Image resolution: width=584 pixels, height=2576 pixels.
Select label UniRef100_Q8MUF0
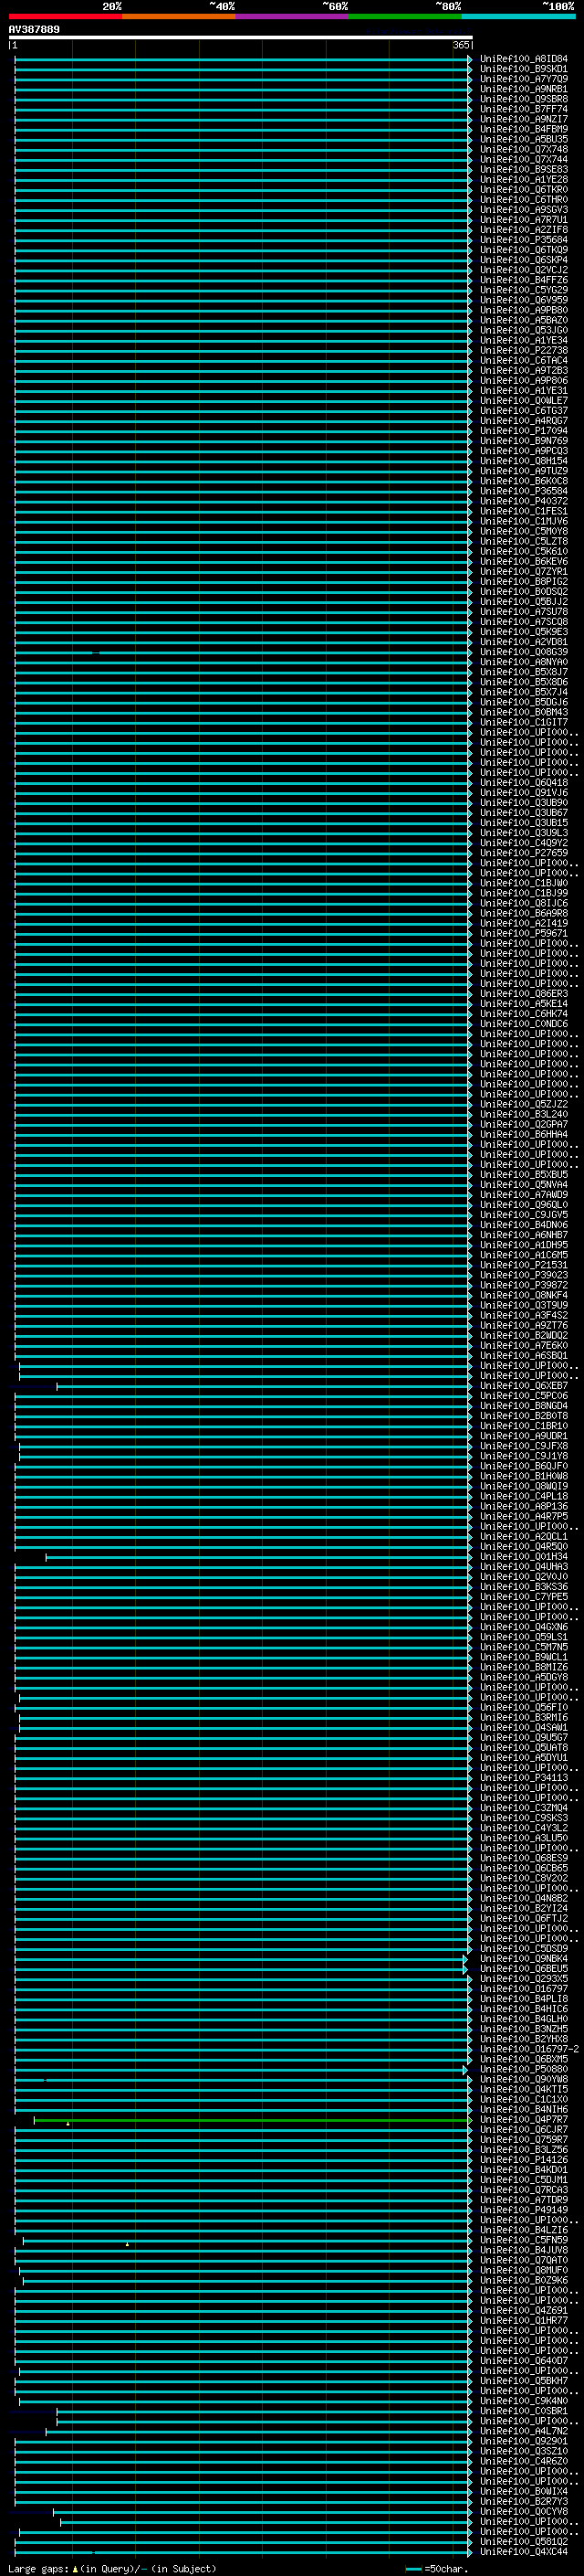523,2271
